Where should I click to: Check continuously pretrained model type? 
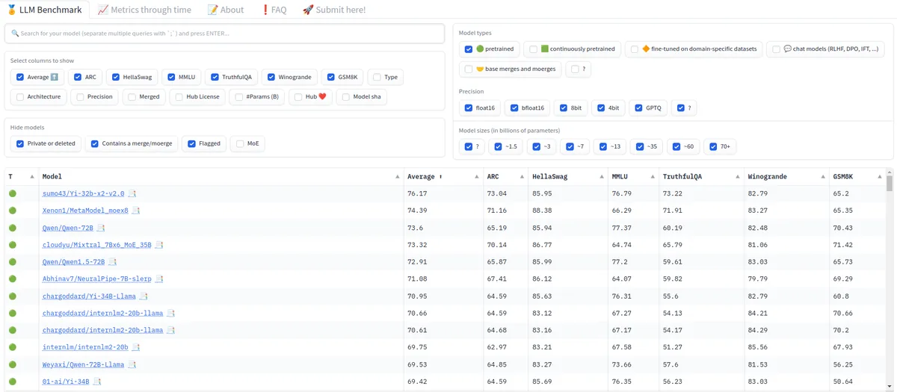point(533,49)
